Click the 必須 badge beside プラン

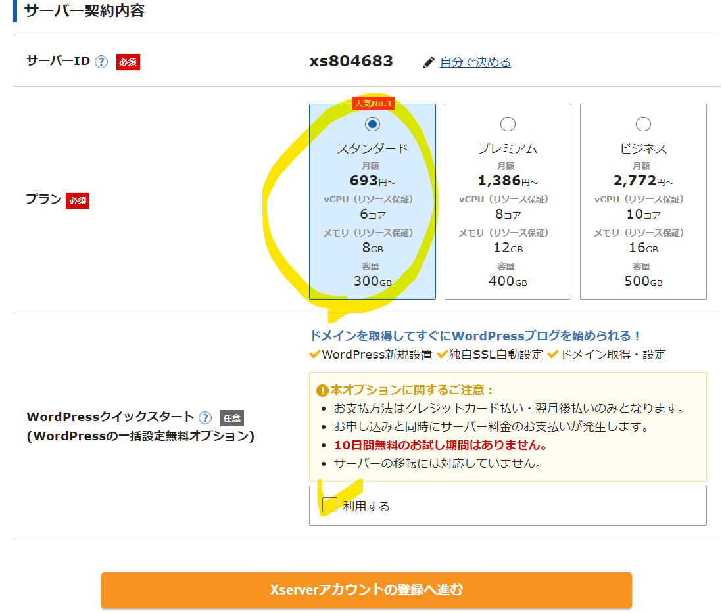pyautogui.click(x=78, y=200)
